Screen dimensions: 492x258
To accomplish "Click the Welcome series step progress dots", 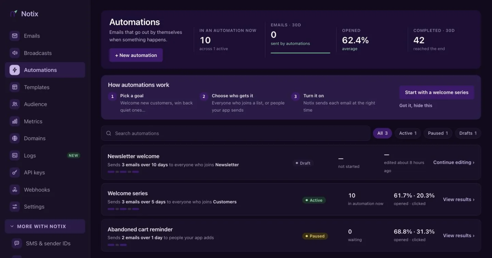I will pyautogui.click(x=123, y=209).
